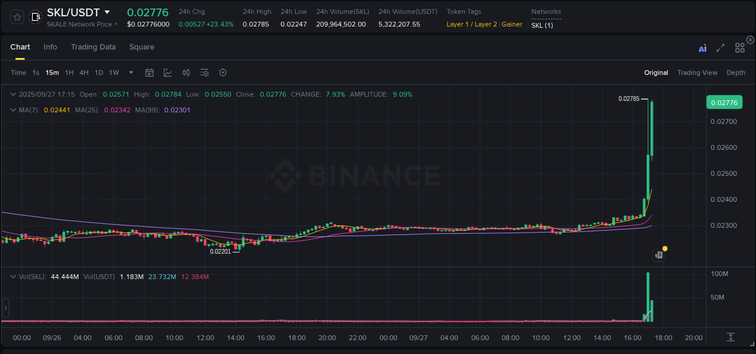Screen dimensions: 756x354
Task: Open the extra intervals dropdown arrow
Action: click(131, 72)
